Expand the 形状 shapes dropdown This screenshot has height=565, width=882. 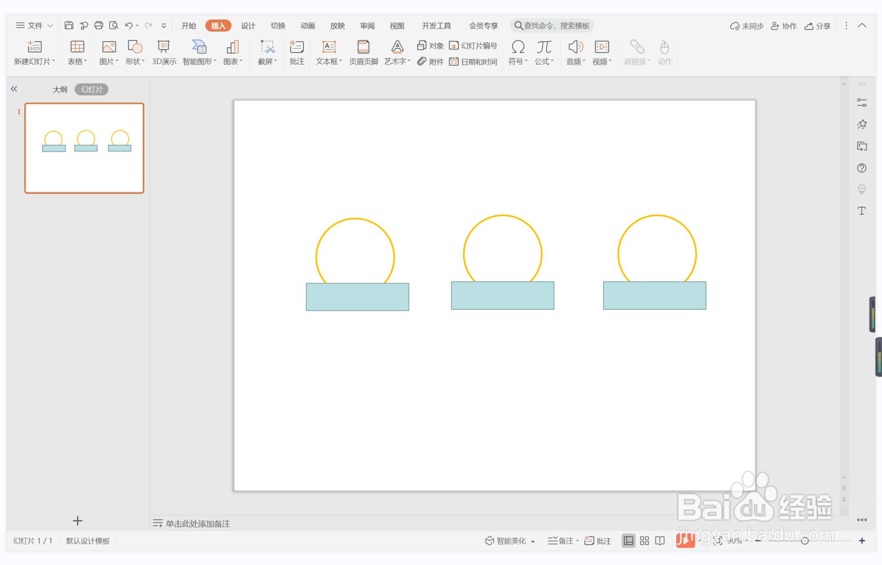[135, 61]
